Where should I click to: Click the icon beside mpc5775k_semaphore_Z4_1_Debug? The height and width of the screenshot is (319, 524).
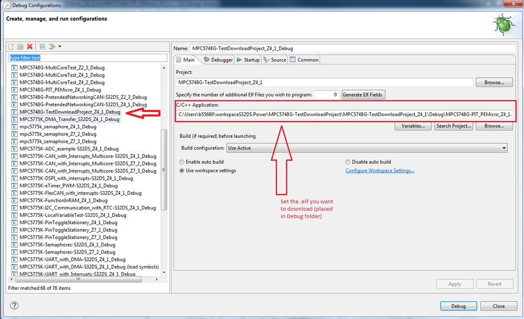tap(14, 127)
